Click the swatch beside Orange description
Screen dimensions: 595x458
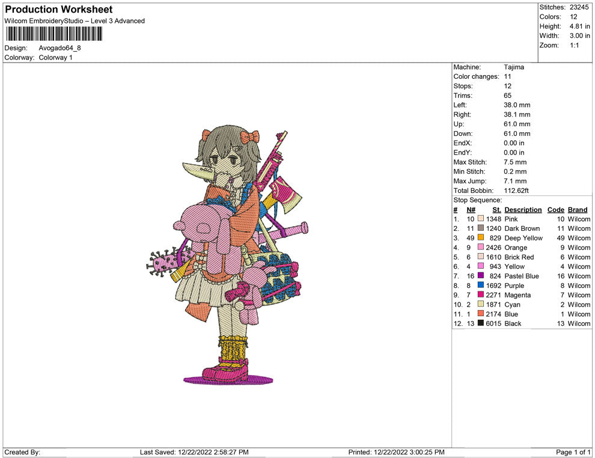click(481, 247)
